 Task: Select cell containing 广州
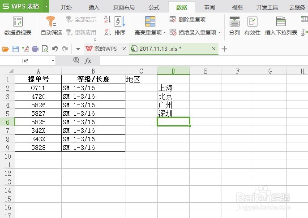coord(173,105)
